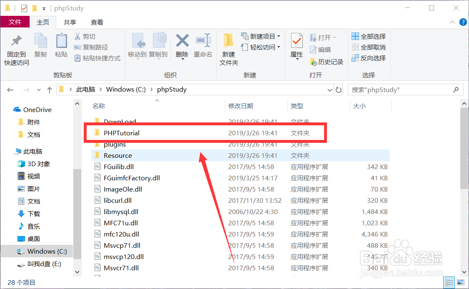This screenshot has width=469, height=289.
Task: Refresh the phpStudy folder view
Action: pos(339,90)
